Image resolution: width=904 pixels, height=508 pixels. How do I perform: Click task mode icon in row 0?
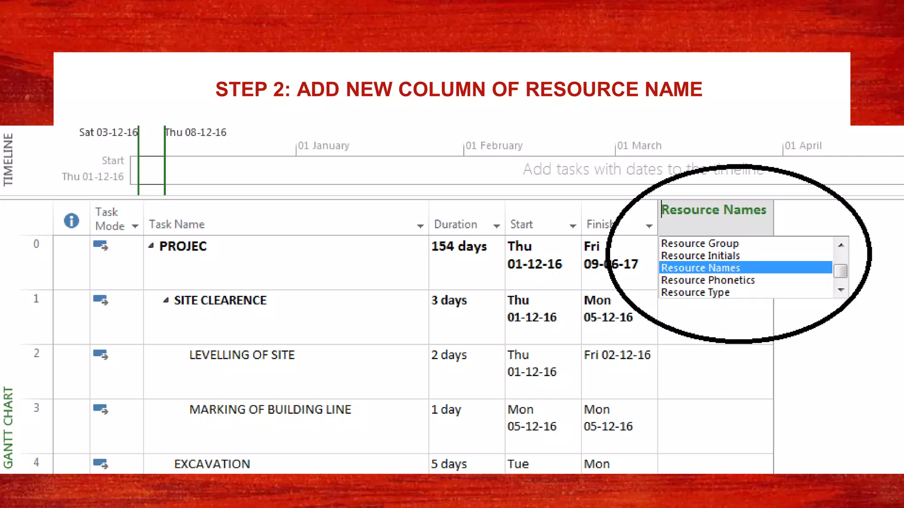[101, 246]
